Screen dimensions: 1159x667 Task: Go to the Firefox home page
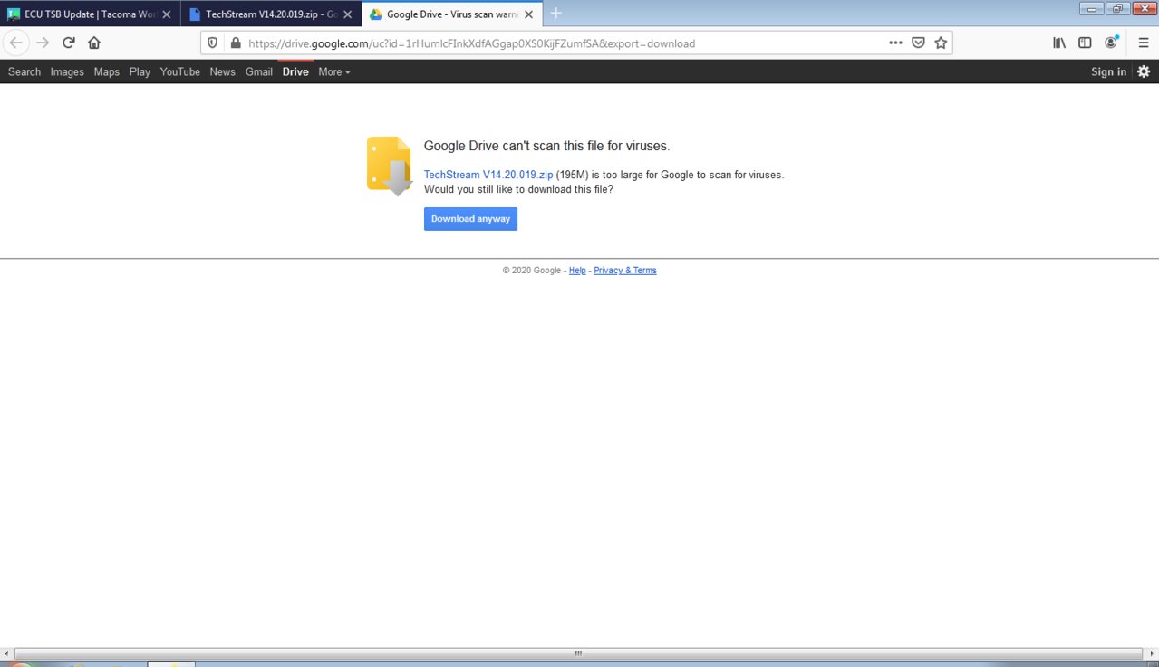[x=94, y=43]
